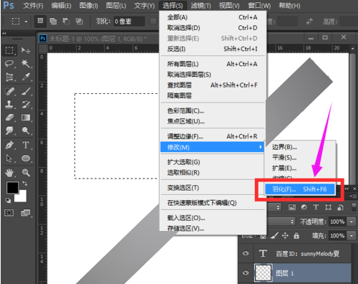358x284 pixels.
Task: Expand the toolbox panel double-arrow
Action: coord(4,34)
